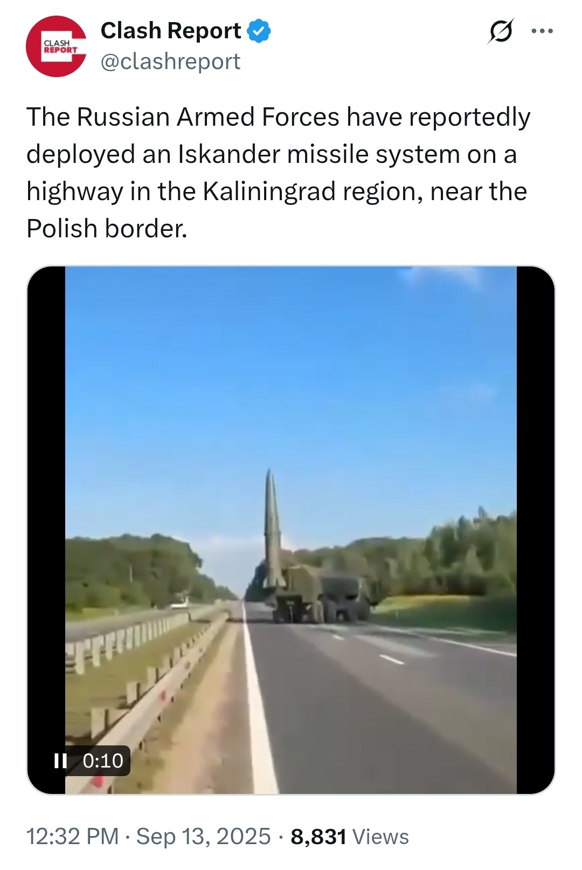Click the blue verified checkmark badge
The image size is (582, 870).
[259, 31]
